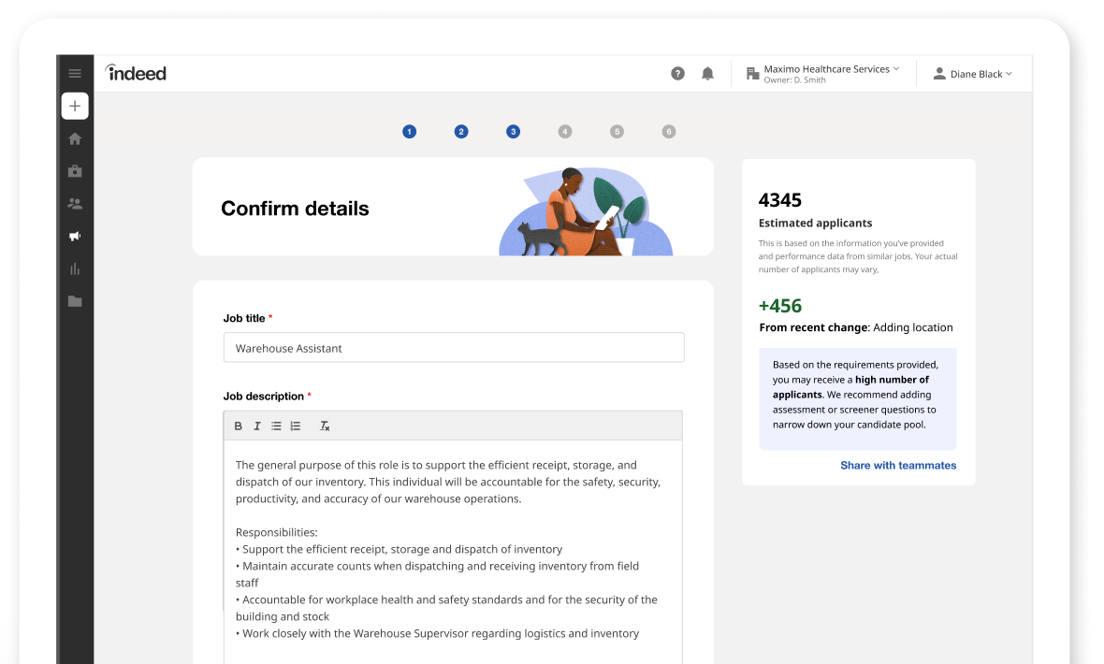Click the 'Estimated applicants' label
This screenshot has height=664, width=1104.
pyautogui.click(x=815, y=224)
